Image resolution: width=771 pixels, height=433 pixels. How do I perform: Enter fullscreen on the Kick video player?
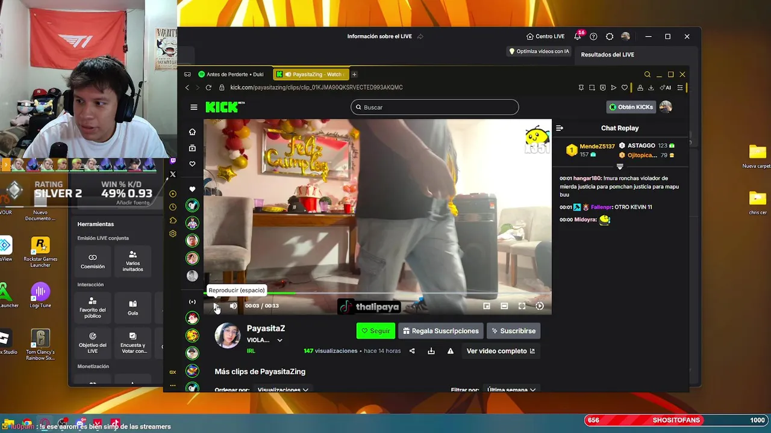coord(522,306)
